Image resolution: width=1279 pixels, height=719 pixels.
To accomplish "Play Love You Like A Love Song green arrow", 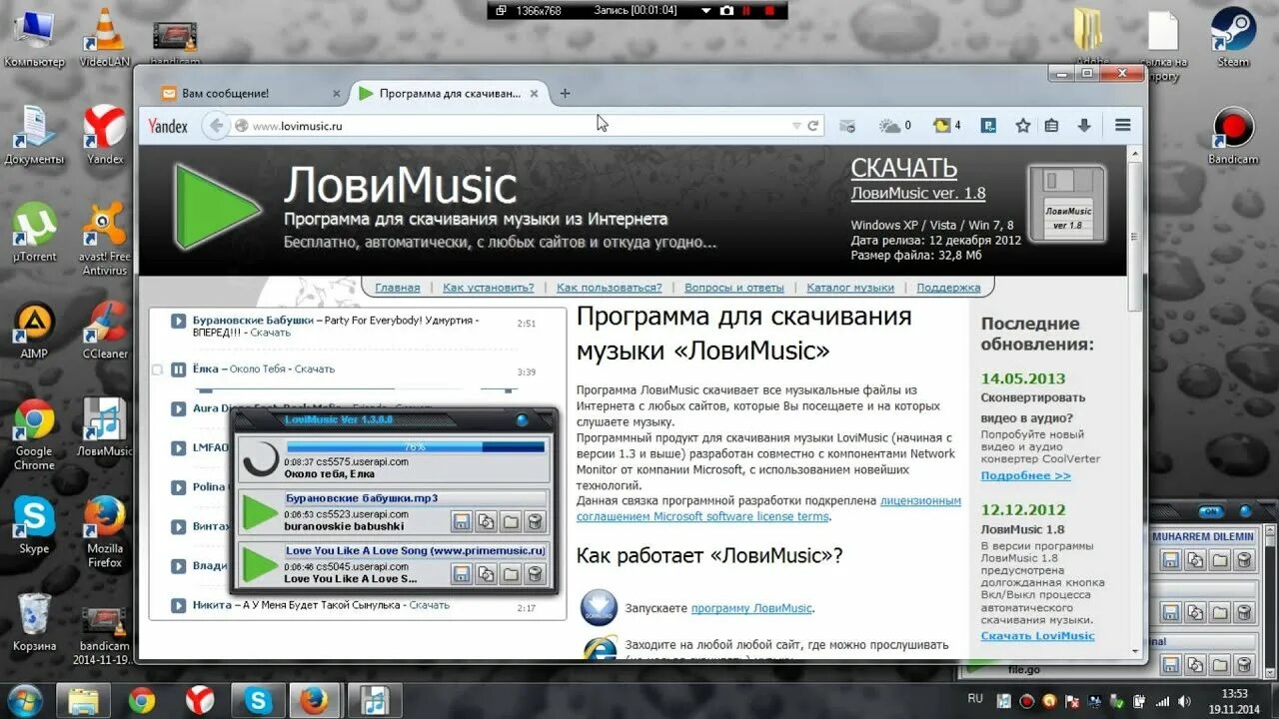I will coord(261,565).
